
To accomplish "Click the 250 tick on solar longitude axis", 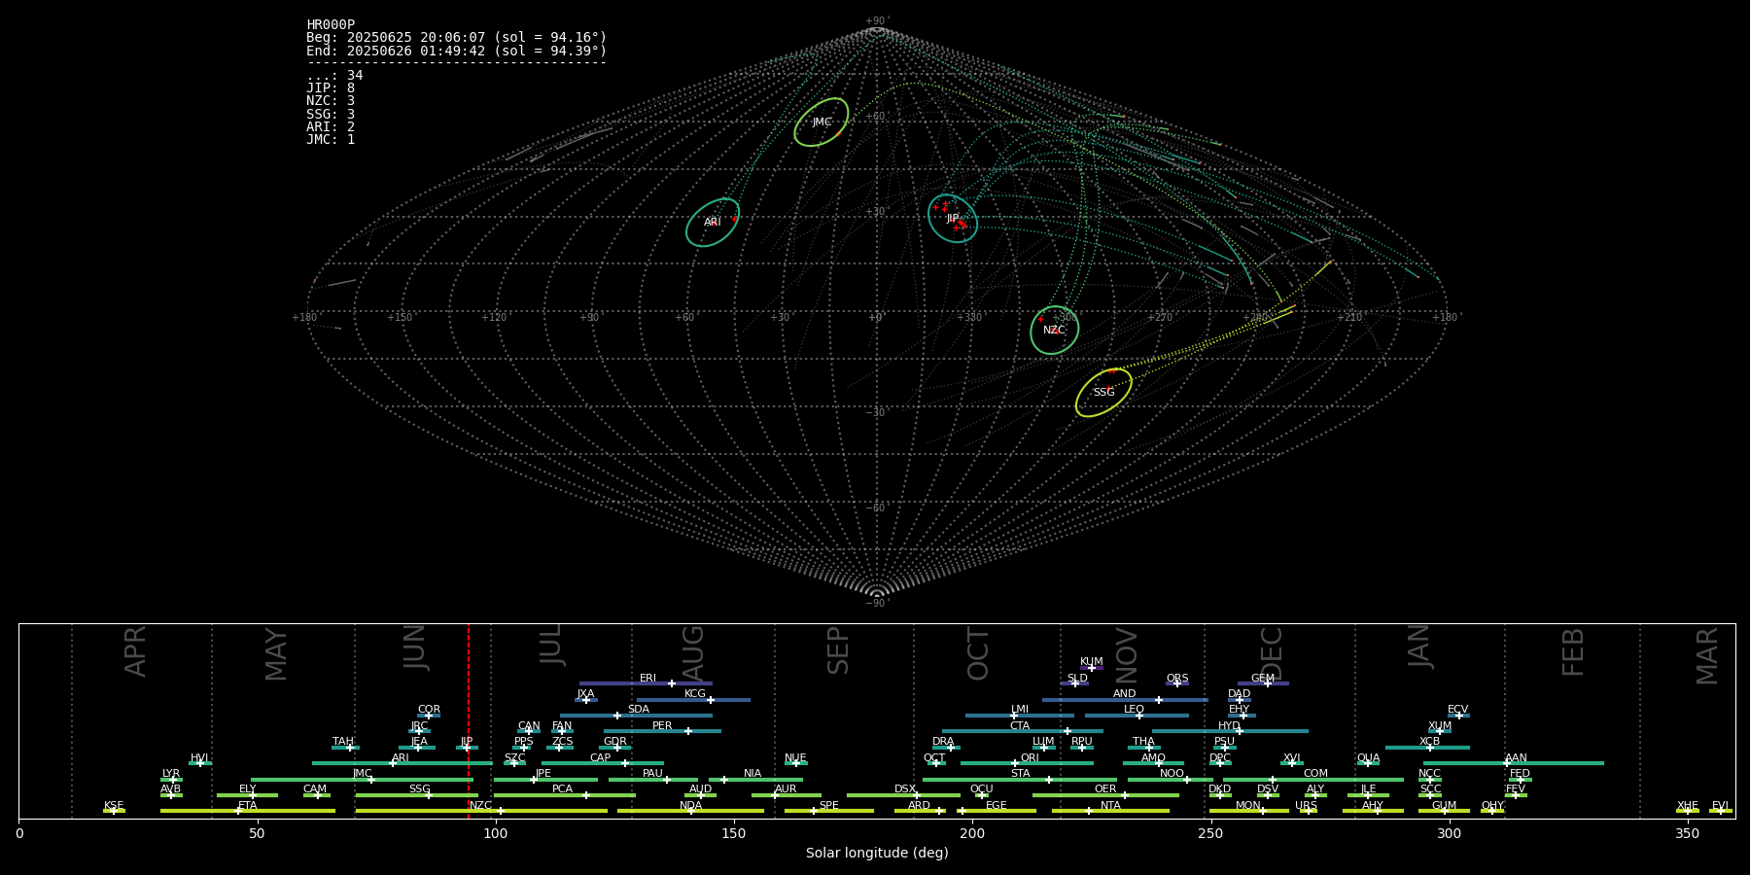I will (1210, 833).
